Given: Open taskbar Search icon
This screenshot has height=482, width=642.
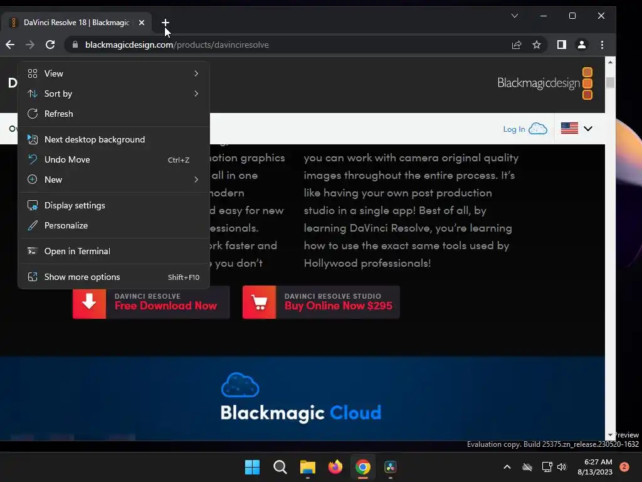Looking at the screenshot, I should click(280, 467).
